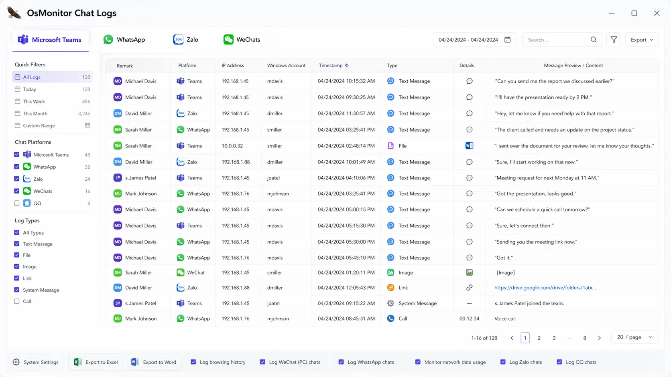
Task: Switch to the Microsoft Teams tab
Action: point(50,40)
